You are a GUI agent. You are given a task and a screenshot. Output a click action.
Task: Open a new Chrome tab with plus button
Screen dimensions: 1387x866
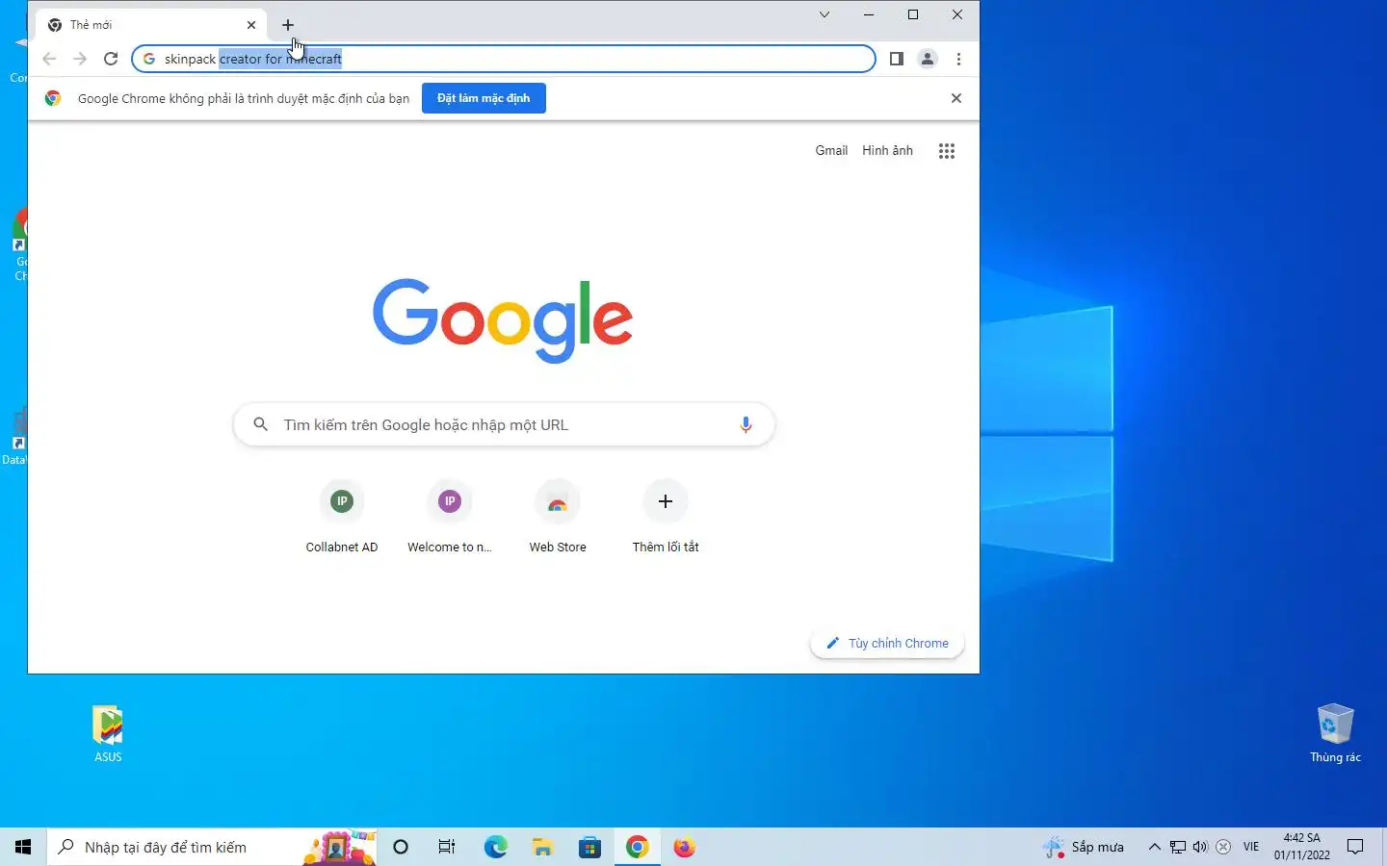[x=288, y=25]
